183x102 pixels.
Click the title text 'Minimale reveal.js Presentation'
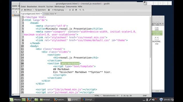point(69,29)
